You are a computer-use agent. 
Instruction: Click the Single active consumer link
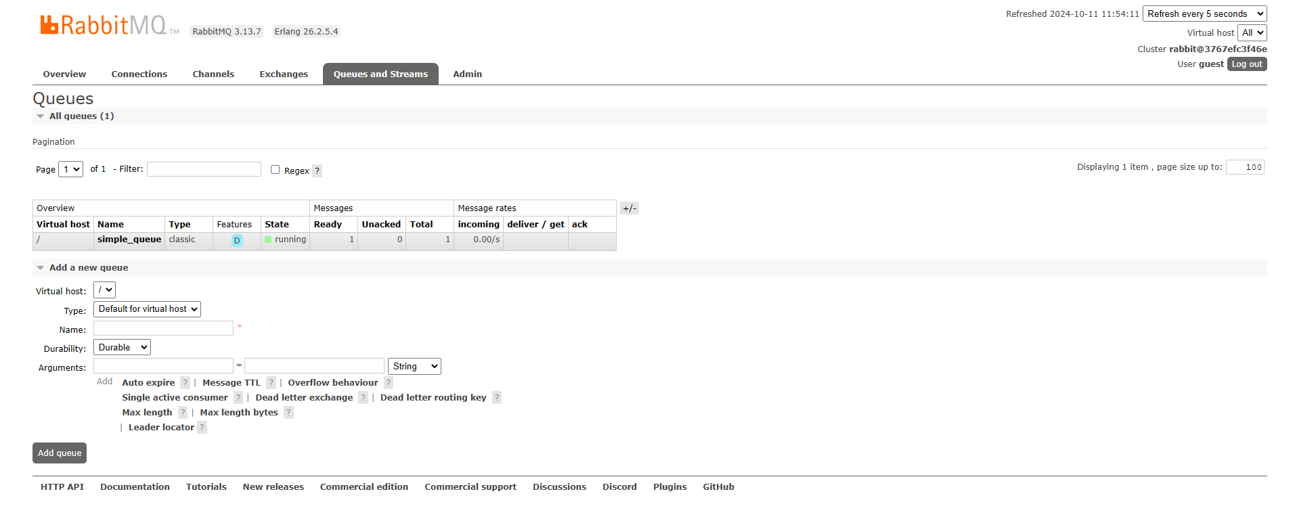pyautogui.click(x=175, y=398)
